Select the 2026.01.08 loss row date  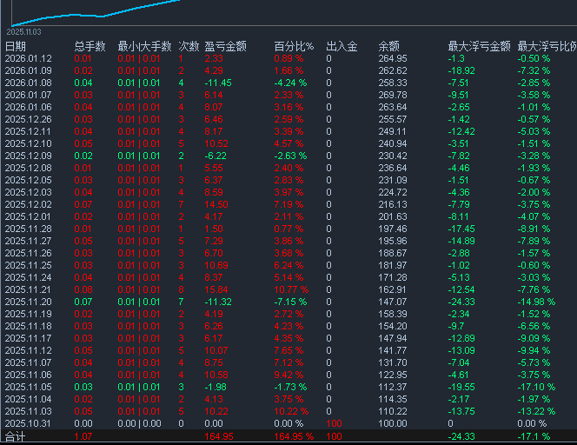28,83
